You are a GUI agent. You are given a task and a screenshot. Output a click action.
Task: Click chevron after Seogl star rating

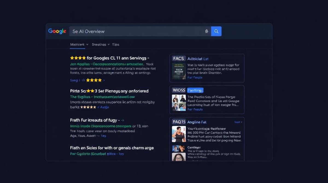click(x=104, y=80)
